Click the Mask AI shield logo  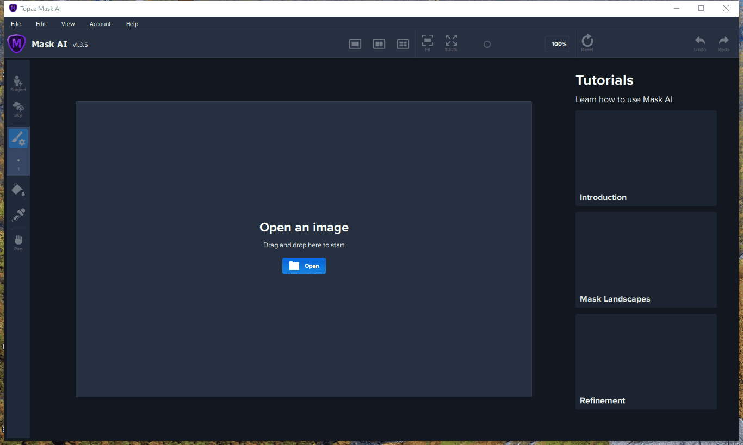pos(17,44)
